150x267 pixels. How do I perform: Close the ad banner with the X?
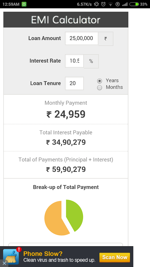4,263
